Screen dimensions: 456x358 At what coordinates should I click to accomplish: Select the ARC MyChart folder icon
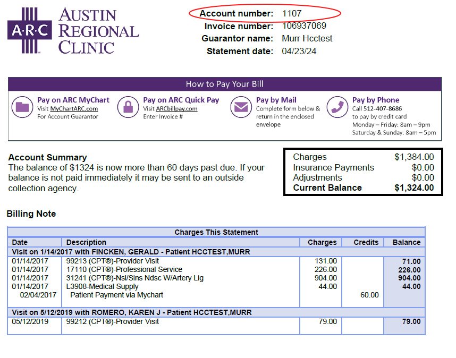[x=23, y=106]
